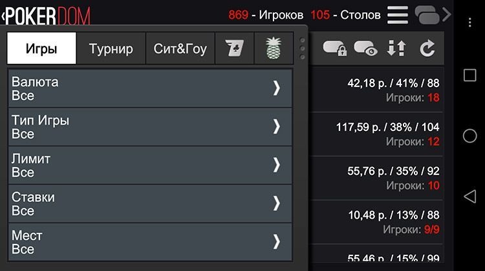The image size is (485, 271).
Task: Select the pineapple poker tab
Action: [274, 48]
